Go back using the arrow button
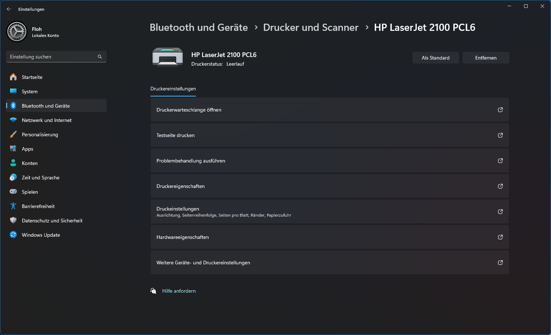Image resolution: width=551 pixels, height=335 pixels. click(9, 9)
